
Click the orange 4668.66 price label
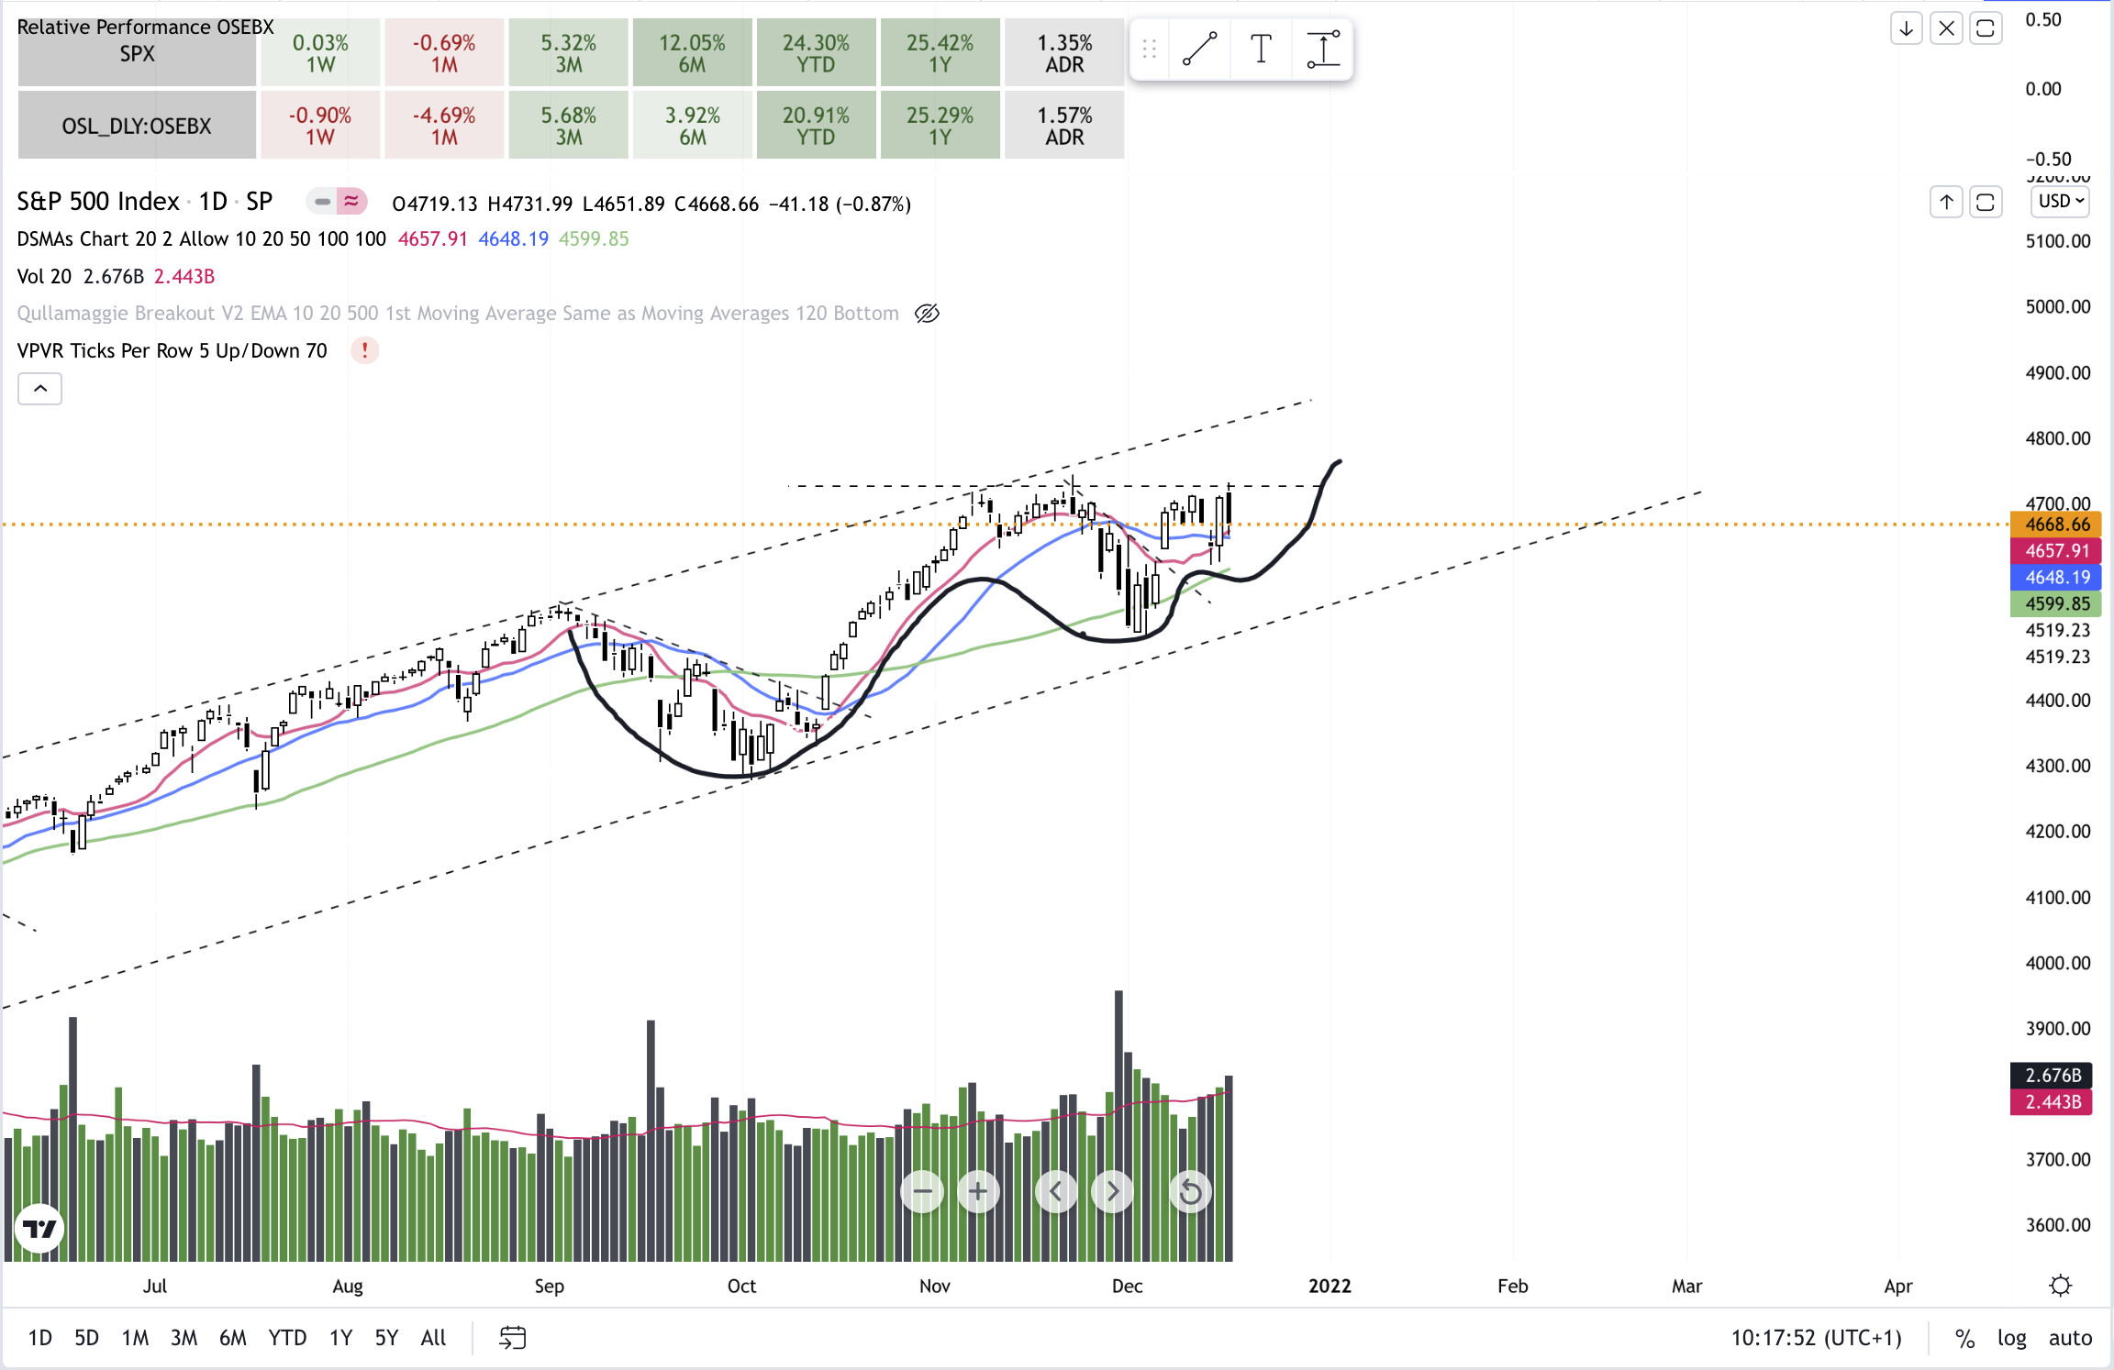[2056, 525]
